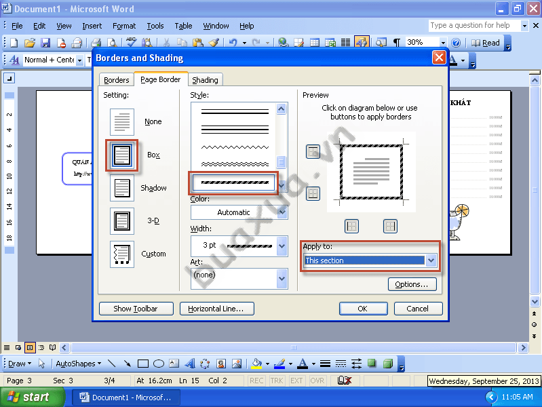Open the Tools menu
The image size is (542, 407).
pyautogui.click(x=155, y=26)
